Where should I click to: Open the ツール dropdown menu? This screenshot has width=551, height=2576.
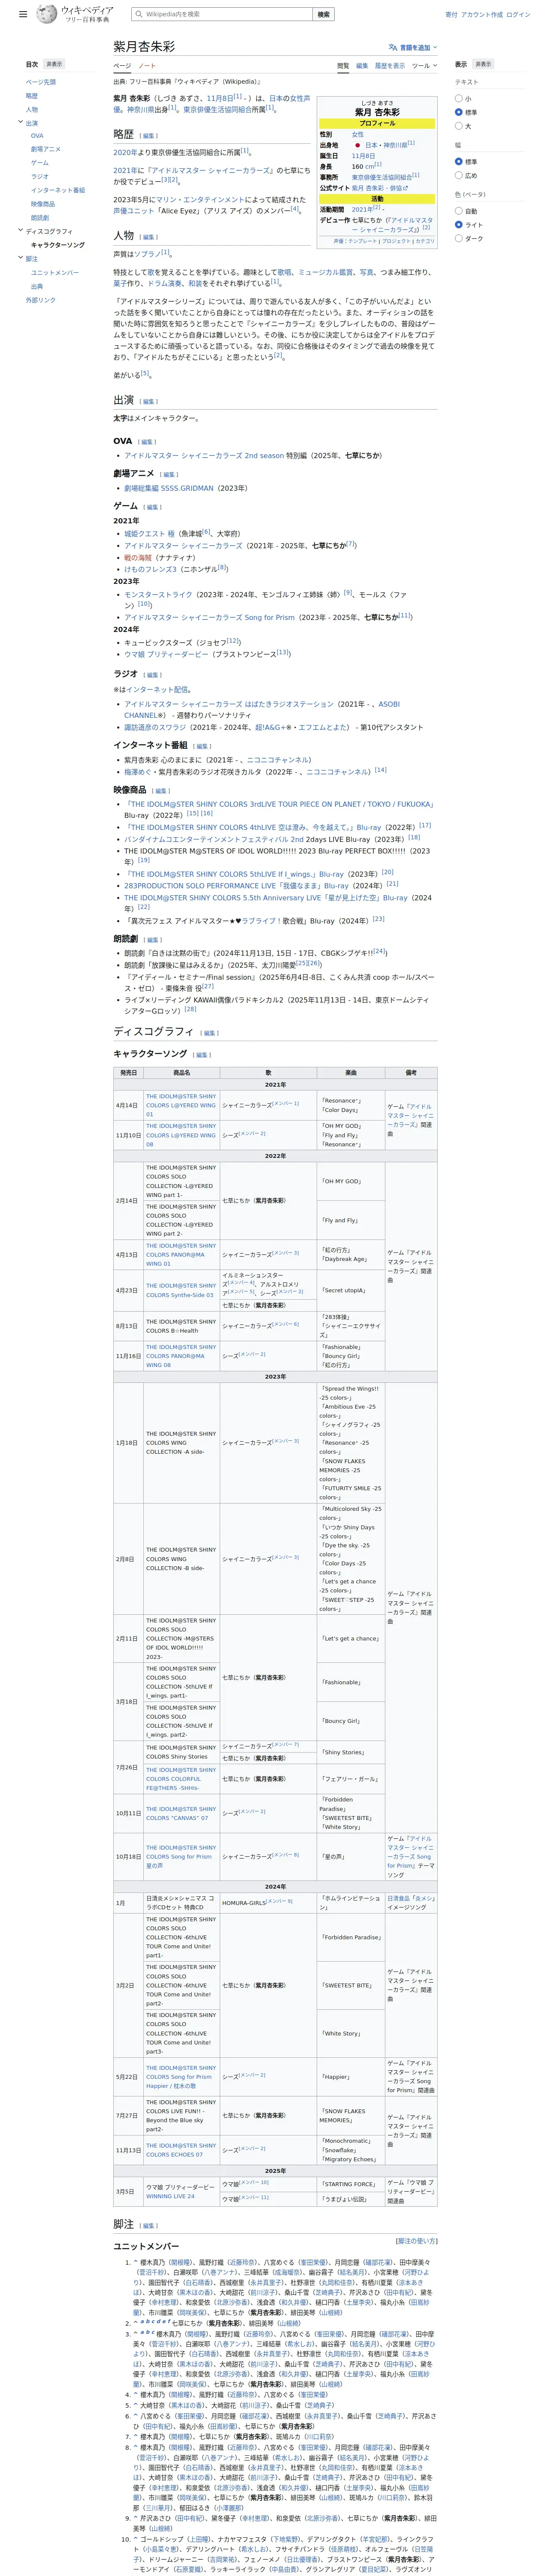[424, 66]
